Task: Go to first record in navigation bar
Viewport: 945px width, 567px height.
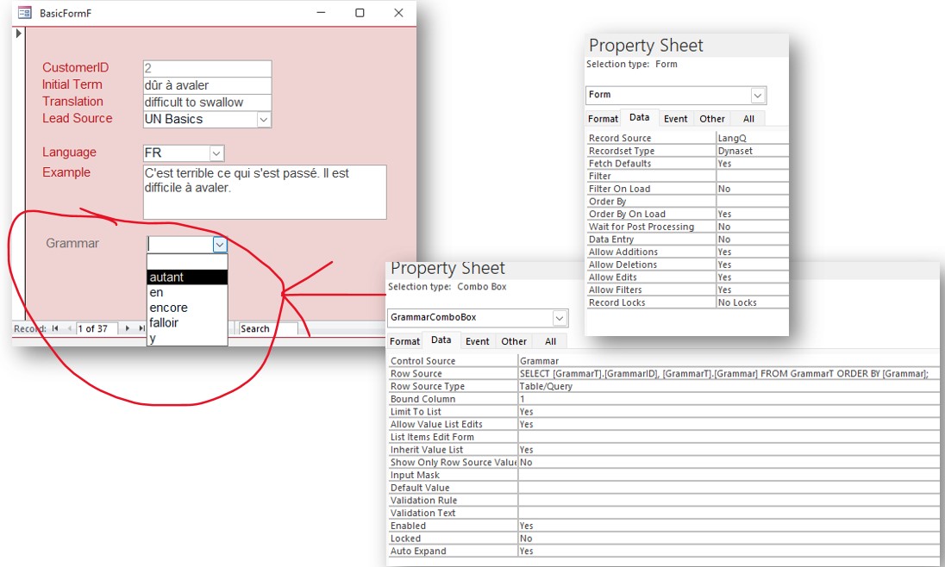Action: [x=55, y=328]
